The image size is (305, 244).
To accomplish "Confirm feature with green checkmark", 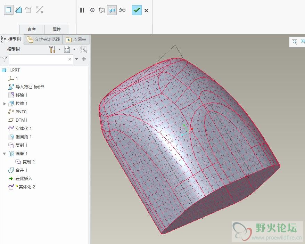I will pos(137,10).
